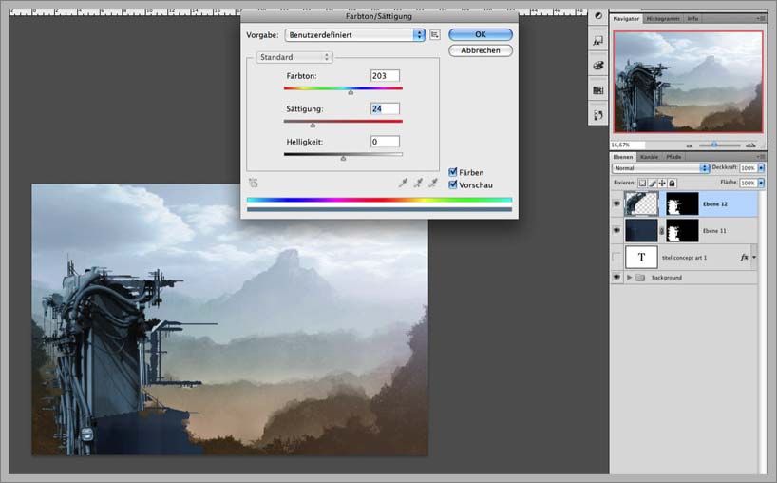This screenshot has height=483, width=777.
Task: Select the add-to-sample eyedropper
Action: tap(418, 183)
